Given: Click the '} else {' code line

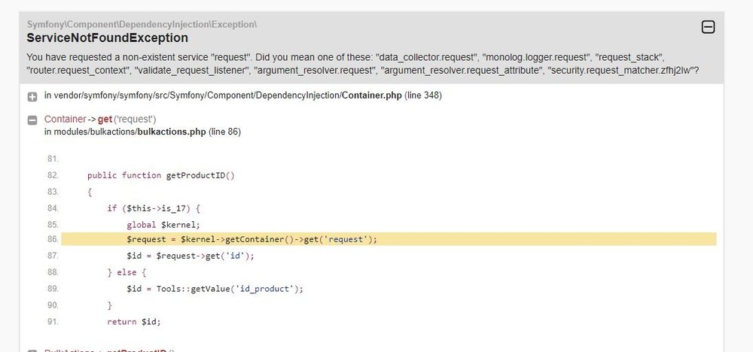Looking at the screenshot, I should [x=127, y=272].
